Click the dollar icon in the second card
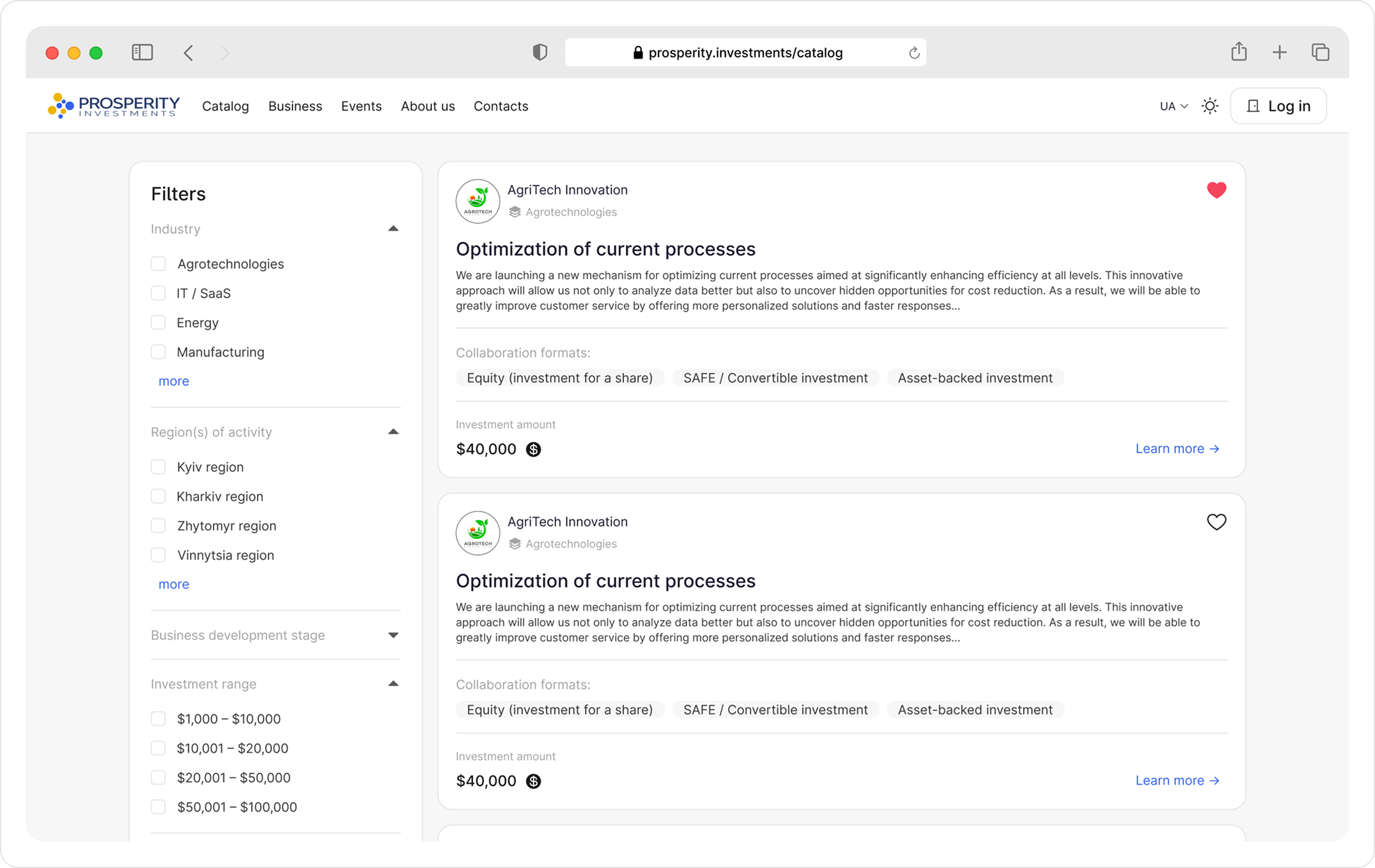The width and height of the screenshot is (1375, 868). click(533, 780)
